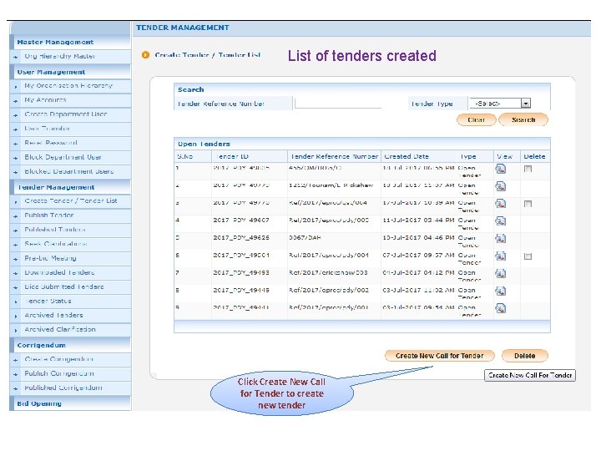Click view icon for Ref/2017/eproc/pdy/004 dated 17-Jul-2017

pos(500,204)
